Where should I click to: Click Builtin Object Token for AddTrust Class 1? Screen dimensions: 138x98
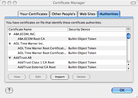(x=82, y=62)
